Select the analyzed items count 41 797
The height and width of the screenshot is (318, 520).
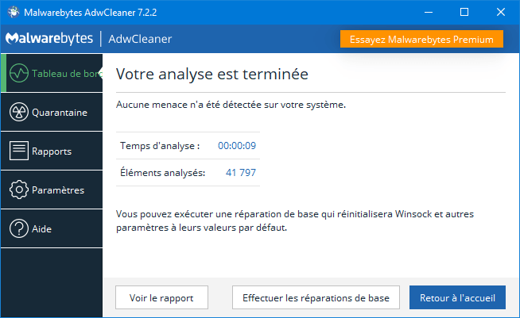241,172
